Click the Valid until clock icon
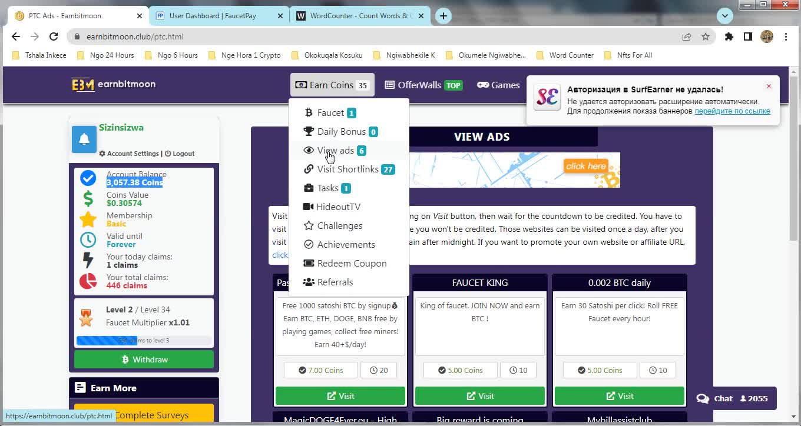Screen dimensions: 801x426 tap(88, 240)
